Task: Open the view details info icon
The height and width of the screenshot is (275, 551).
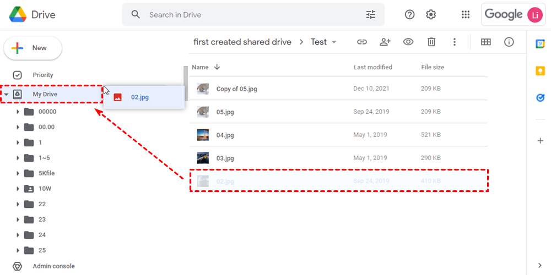Action: 509,42
